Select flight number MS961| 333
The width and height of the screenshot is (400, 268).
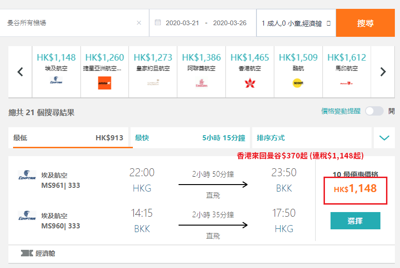coord(61,186)
